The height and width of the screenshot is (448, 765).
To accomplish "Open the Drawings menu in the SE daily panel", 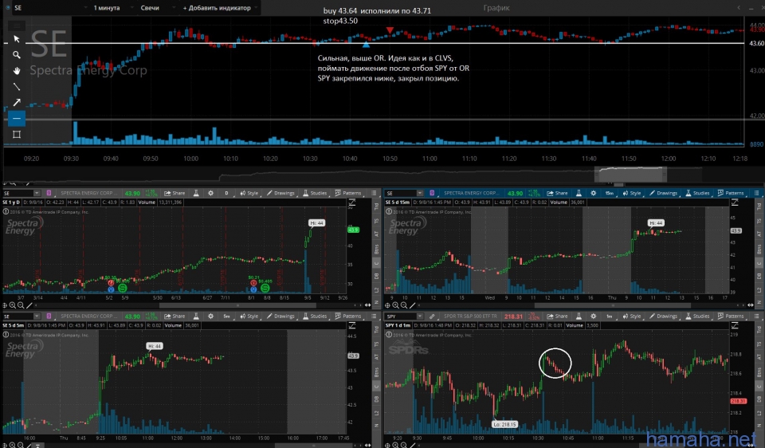I will (x=280, y=193).
